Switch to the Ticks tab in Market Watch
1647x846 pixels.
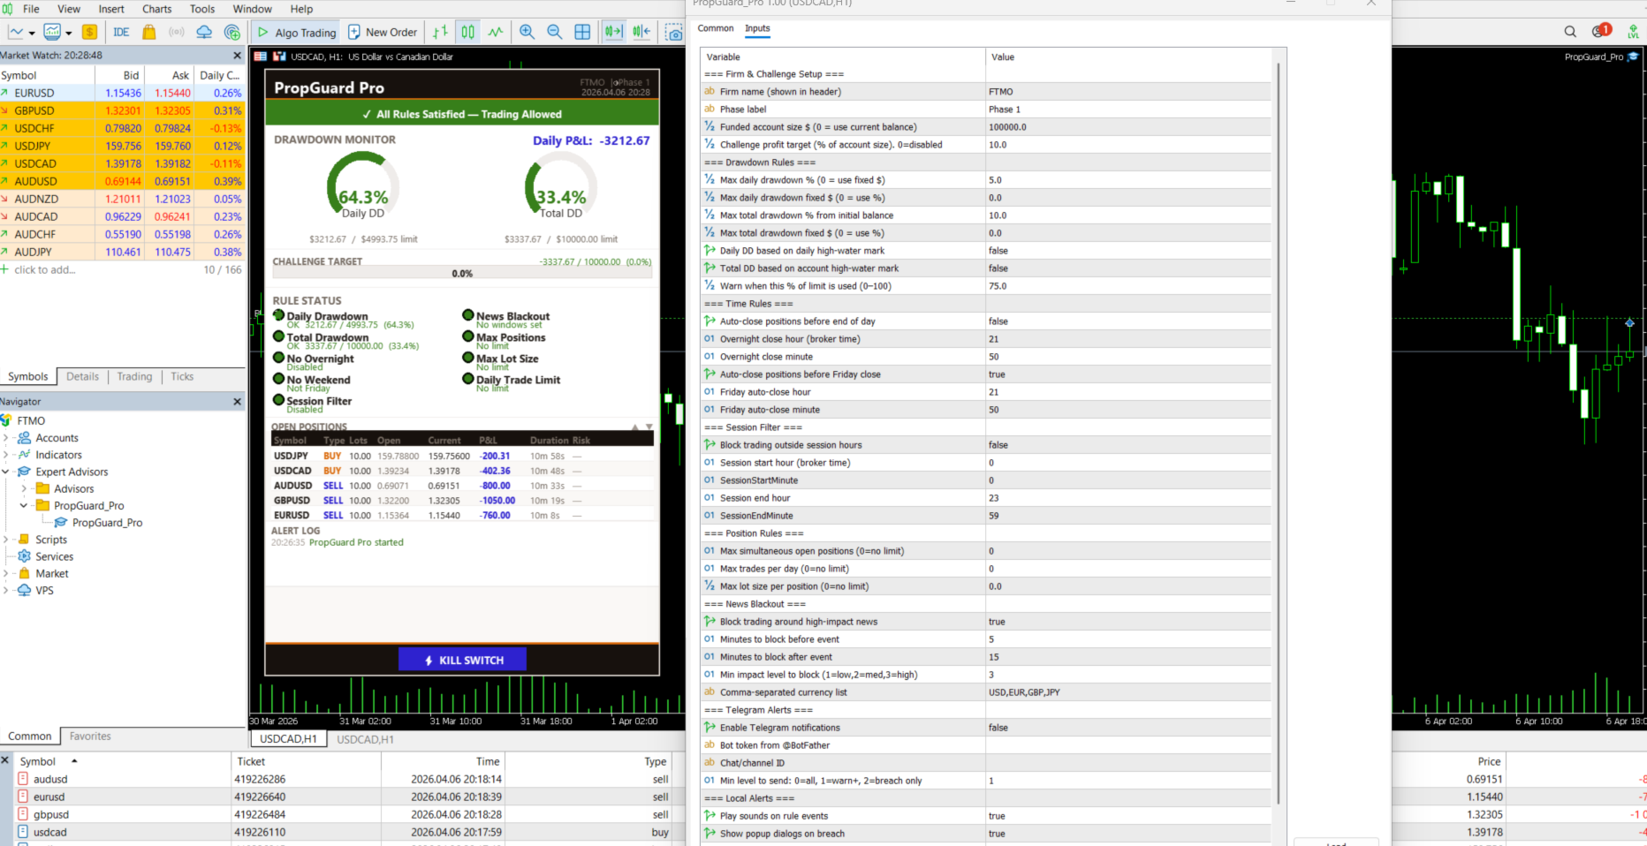[x=182, y=376]
